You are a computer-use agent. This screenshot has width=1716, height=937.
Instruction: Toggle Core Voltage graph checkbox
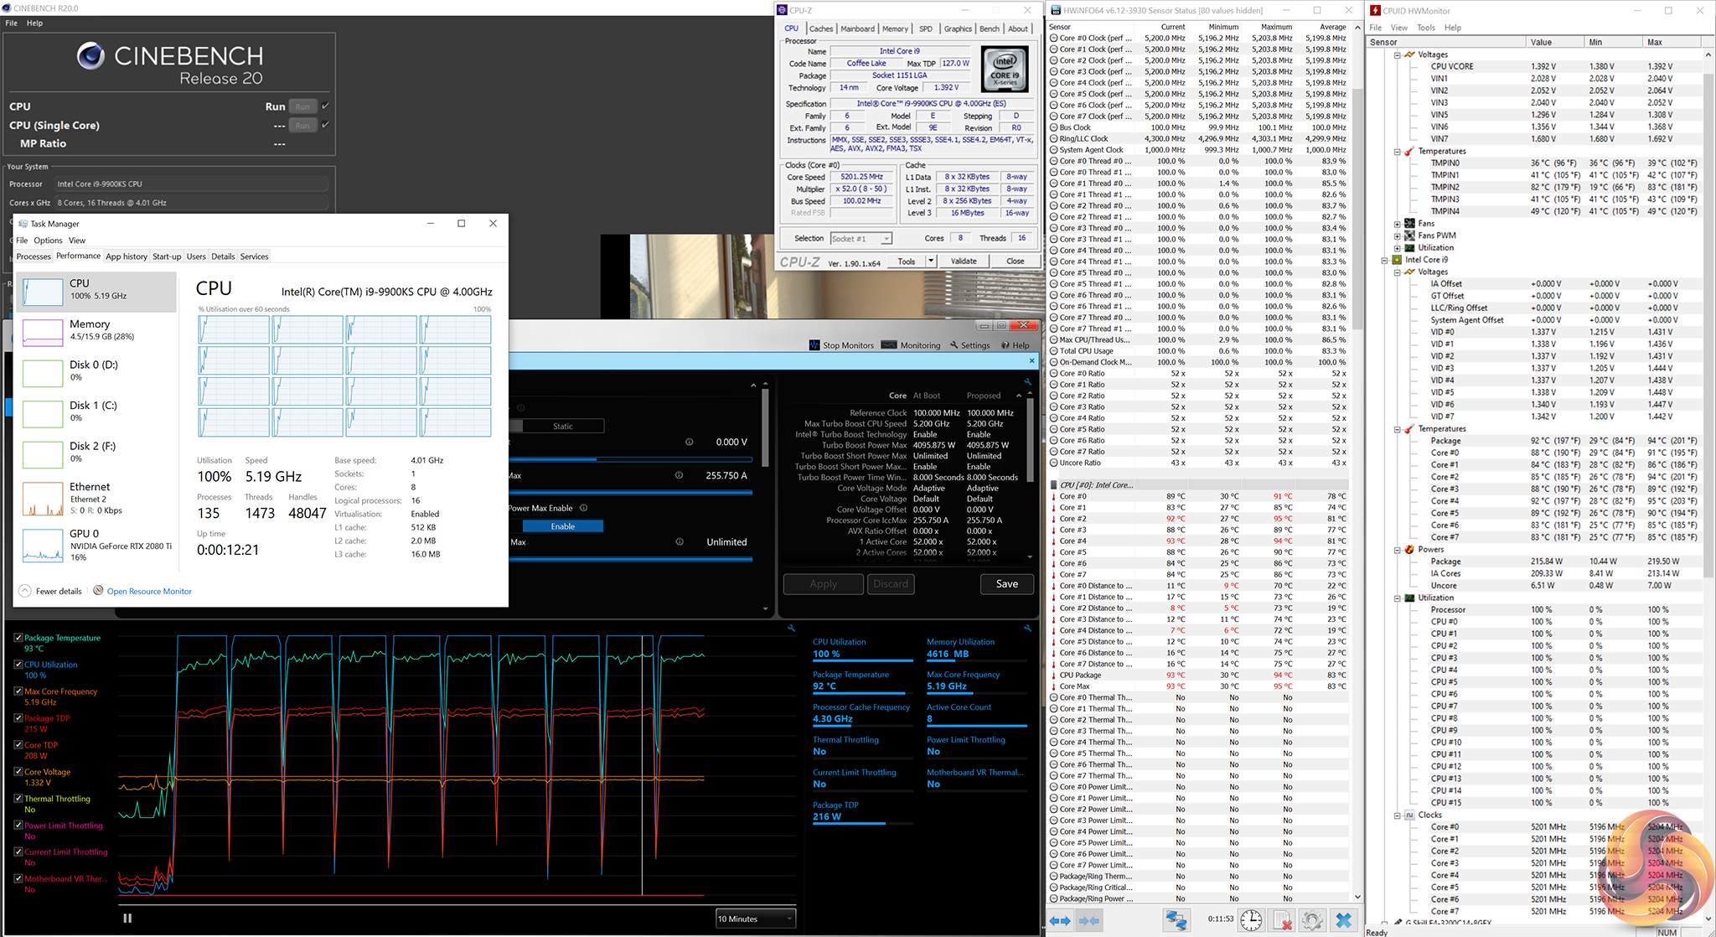point(18,772)
